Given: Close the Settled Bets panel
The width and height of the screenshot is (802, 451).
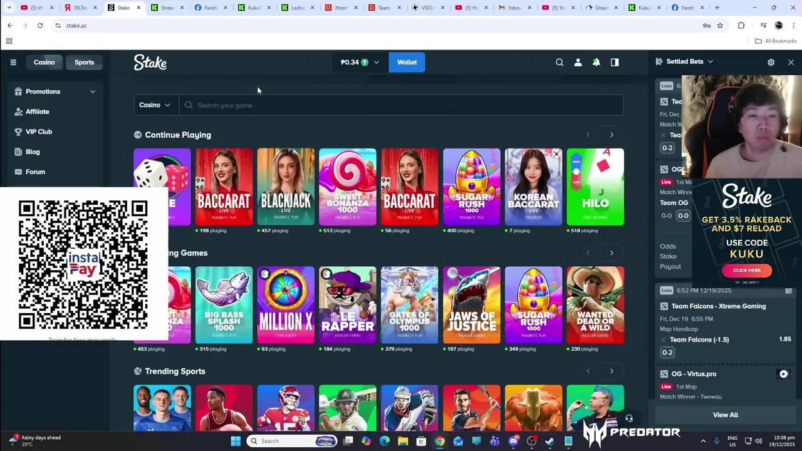Looking at the screenshot, I should [x=791, y=62].
